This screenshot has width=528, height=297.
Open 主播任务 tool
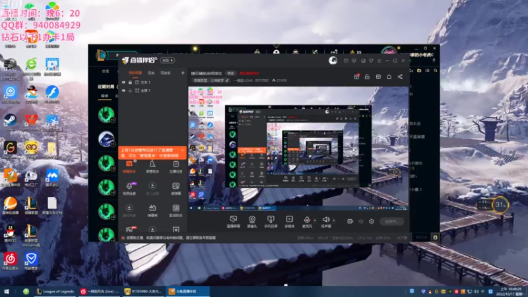click(x=176, y=167)
